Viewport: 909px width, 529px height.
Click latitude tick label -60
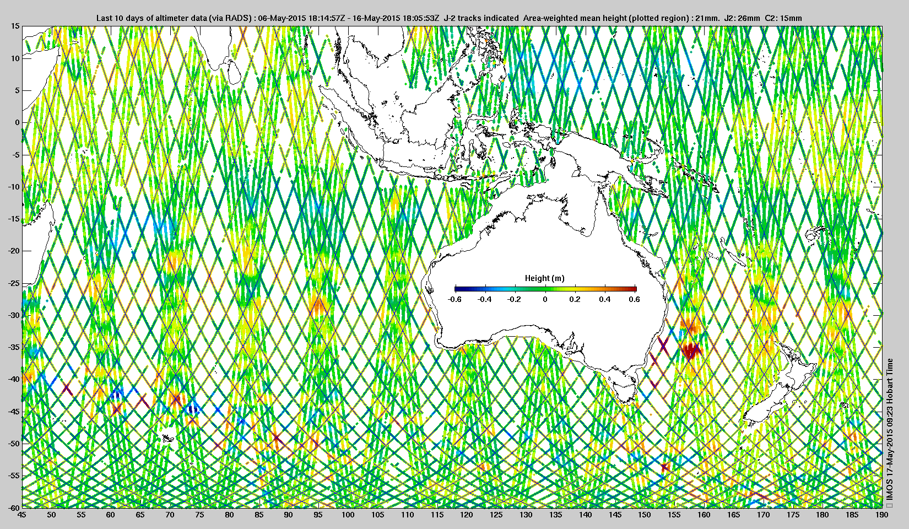14,507
